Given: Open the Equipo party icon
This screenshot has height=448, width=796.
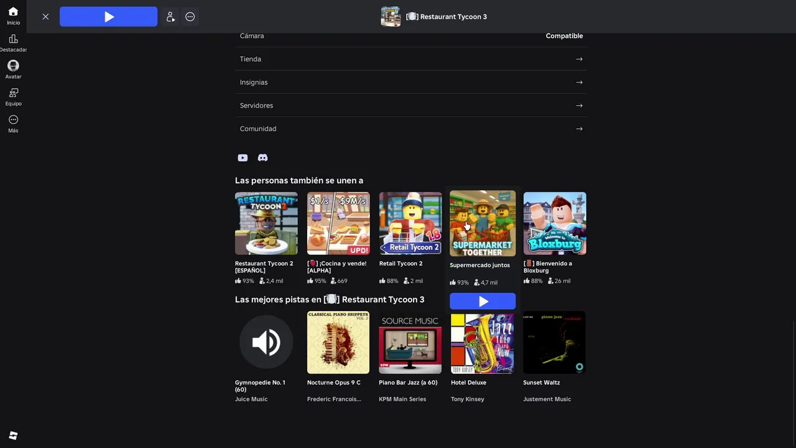Looking at the screenshot, I should tap(13, 93).
